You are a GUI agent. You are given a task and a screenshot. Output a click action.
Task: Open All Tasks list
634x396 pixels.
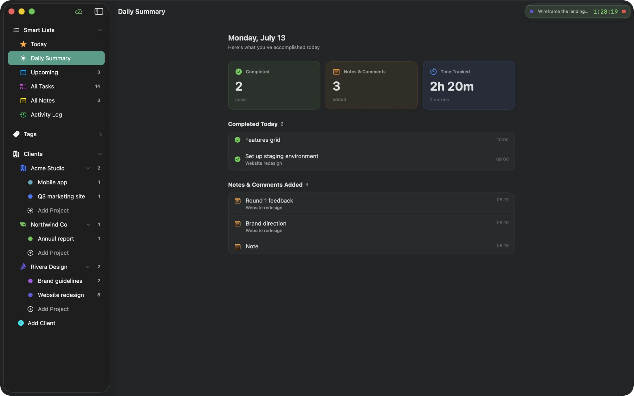(x=56, y=86)
